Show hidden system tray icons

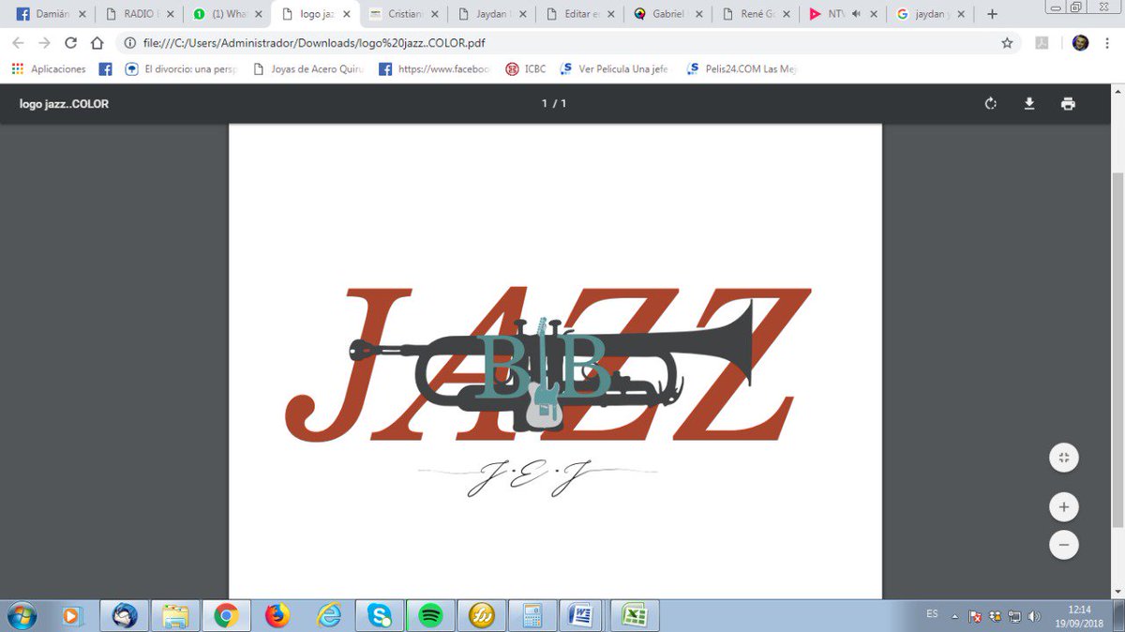(954, 616)
